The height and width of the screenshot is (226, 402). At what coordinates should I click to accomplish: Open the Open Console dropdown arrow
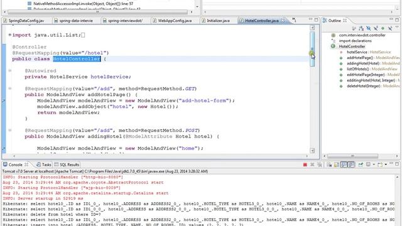386,164
